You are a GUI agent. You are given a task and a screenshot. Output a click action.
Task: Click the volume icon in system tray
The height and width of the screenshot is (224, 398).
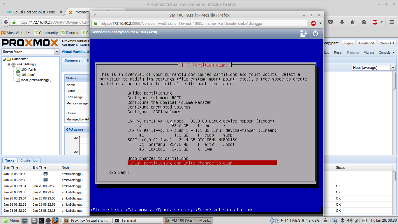click(349, 220)
